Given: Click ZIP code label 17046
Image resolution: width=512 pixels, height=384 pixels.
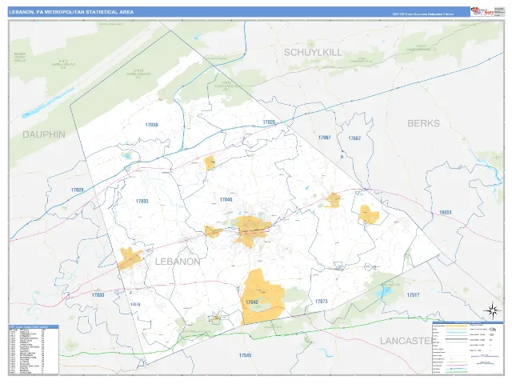Looking at the screenshot, I should (226, 199).
